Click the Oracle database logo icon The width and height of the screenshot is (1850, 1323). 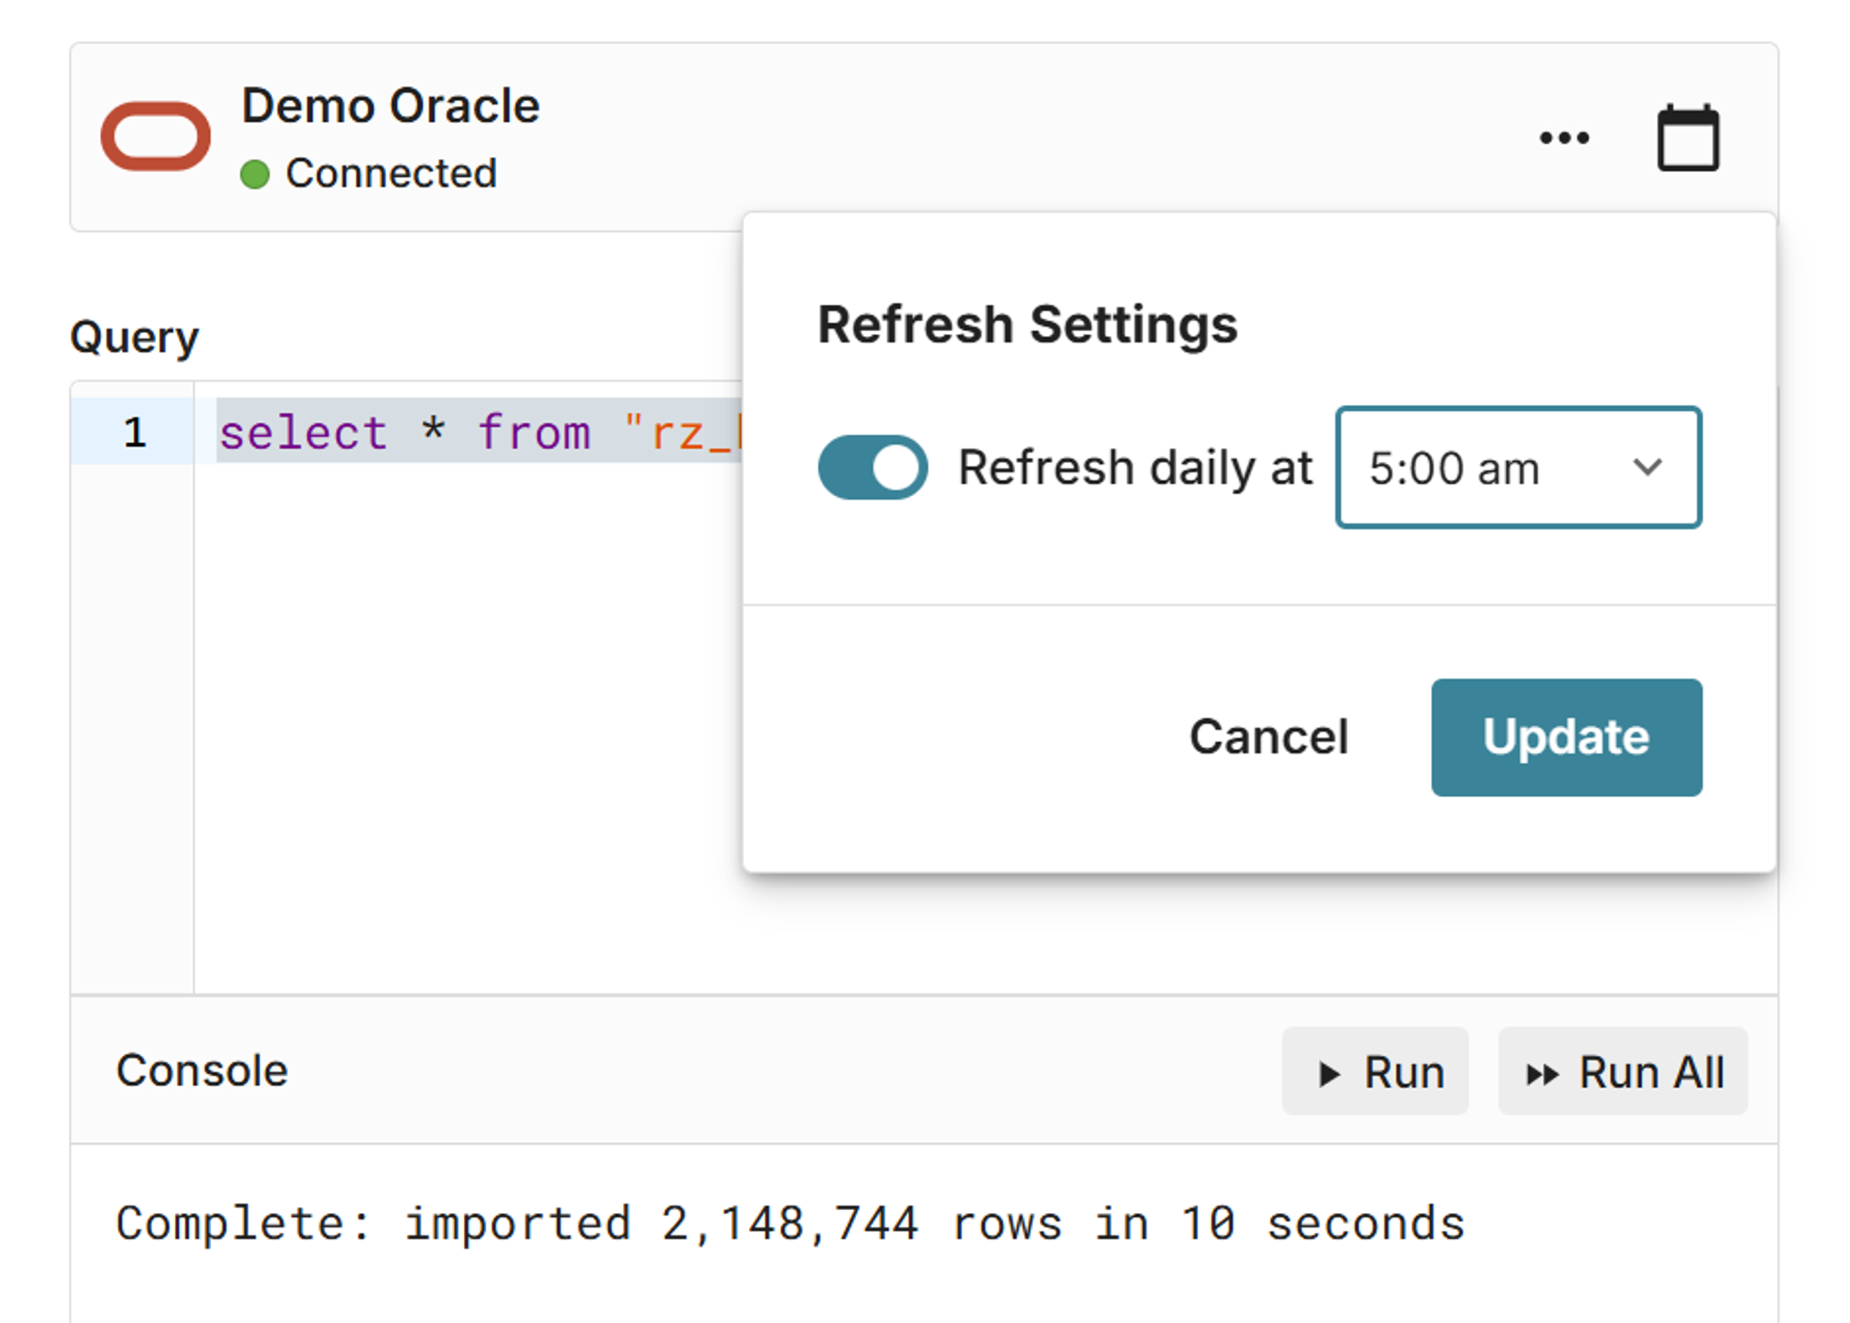156,136
